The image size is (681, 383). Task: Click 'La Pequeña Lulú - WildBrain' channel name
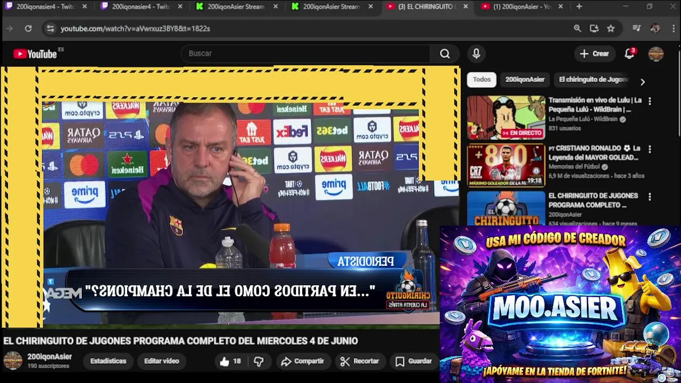585,120
